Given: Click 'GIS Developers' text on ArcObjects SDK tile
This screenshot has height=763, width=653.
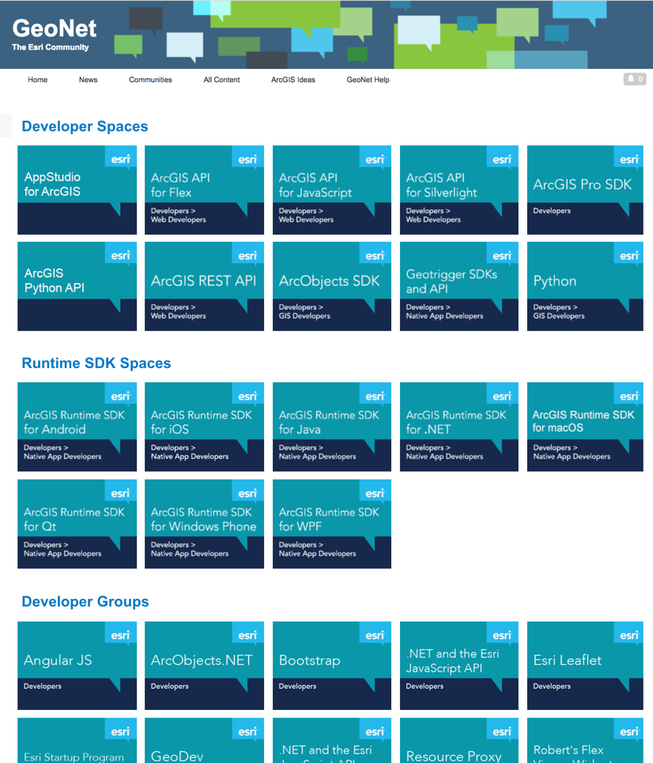Looking at the screenshot, I should coord(304,316).
